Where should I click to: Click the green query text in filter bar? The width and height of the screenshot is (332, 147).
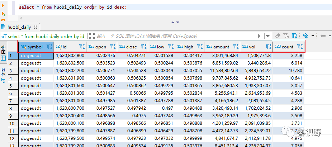(46, 36)
